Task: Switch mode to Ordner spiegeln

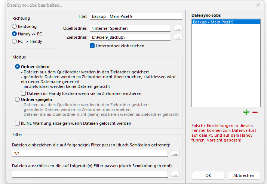Action: pyautogui.click(x=17, y=99)
